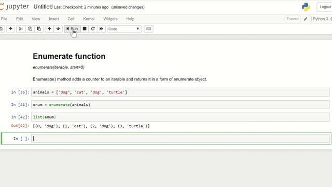Screen dimensions: 332x187
Task: Open the Edit menu
Action: pyautogui.click(x=20, y=19)
